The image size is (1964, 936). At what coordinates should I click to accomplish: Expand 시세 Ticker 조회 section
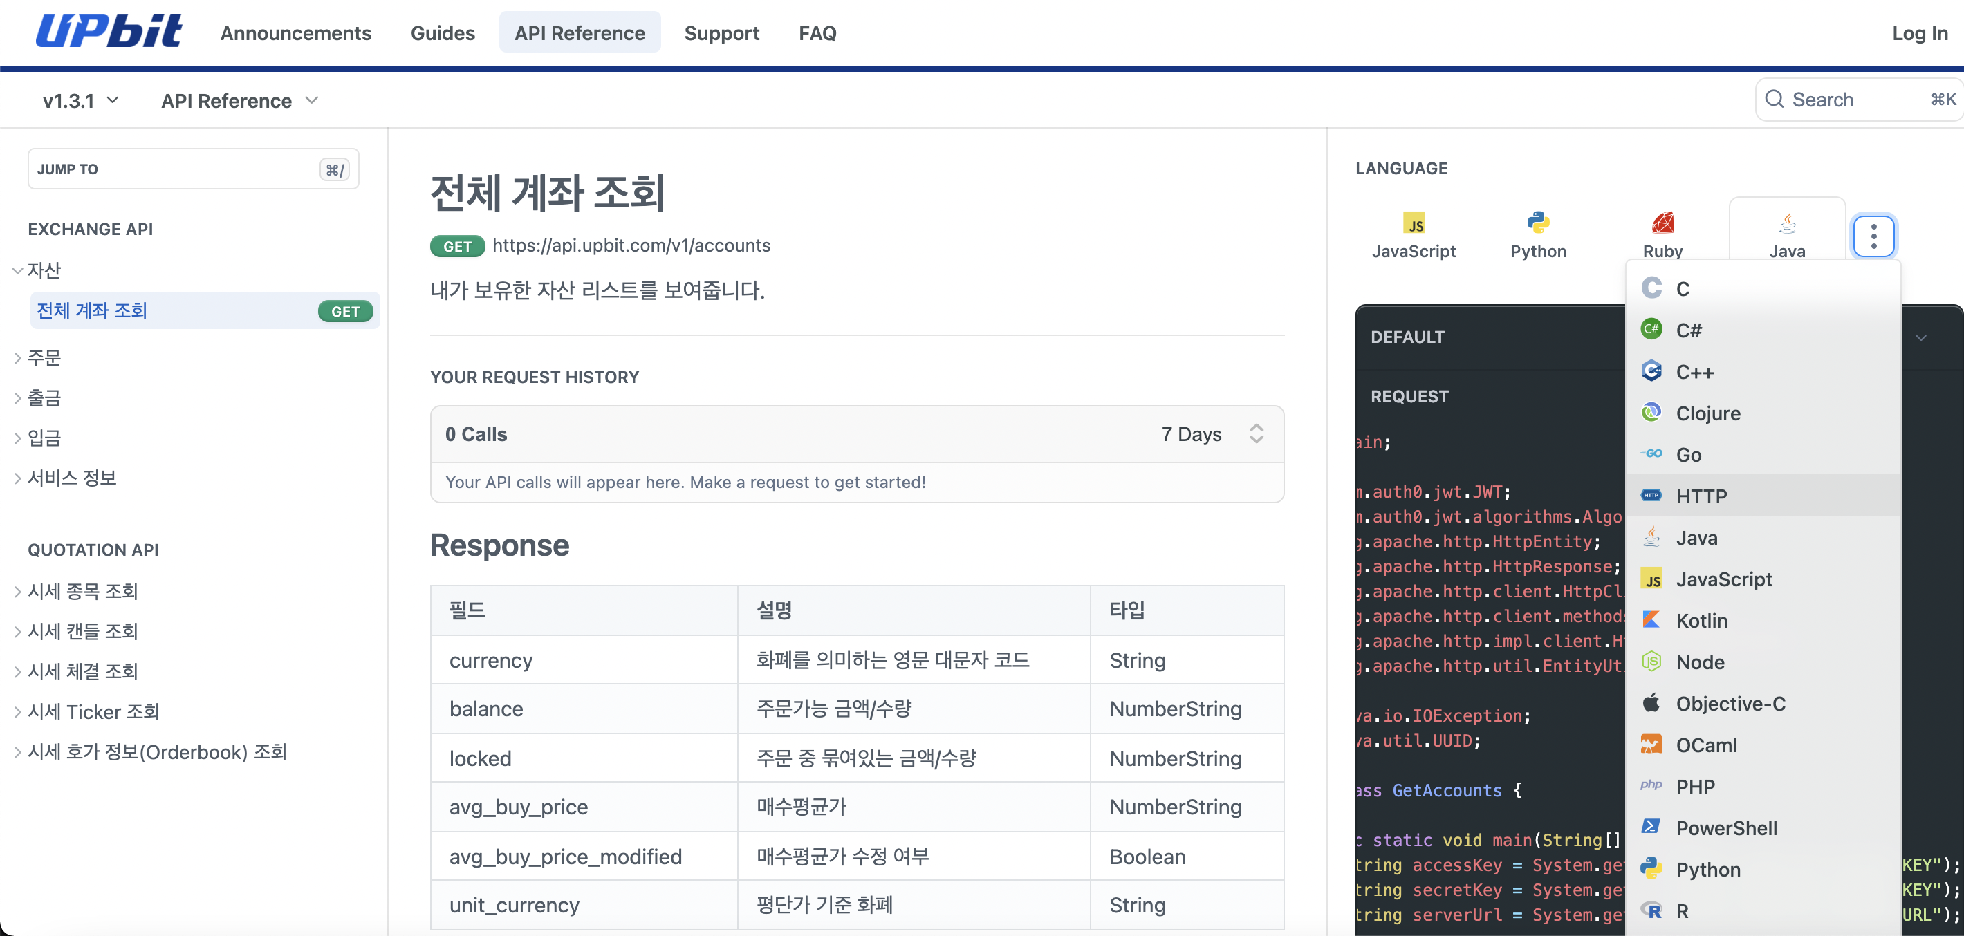[93, 711]
